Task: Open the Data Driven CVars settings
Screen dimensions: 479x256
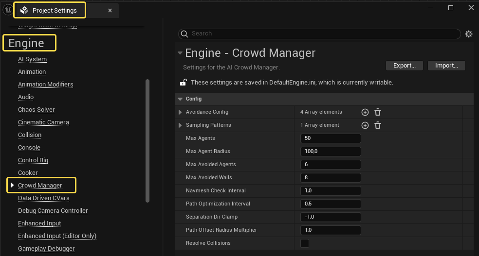Action: tap(44, 198)
